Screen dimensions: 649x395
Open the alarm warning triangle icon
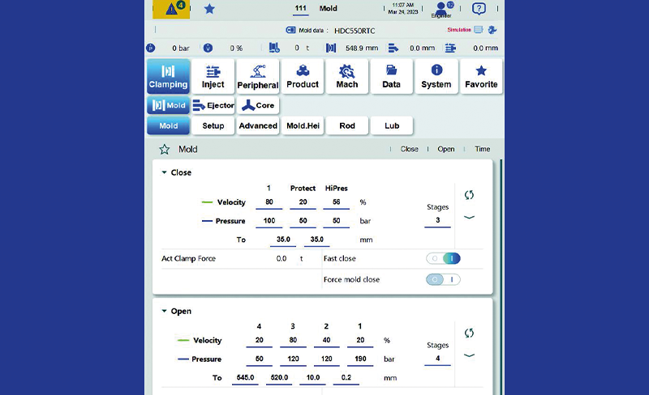pyautogui.click(x=174, y=9)
